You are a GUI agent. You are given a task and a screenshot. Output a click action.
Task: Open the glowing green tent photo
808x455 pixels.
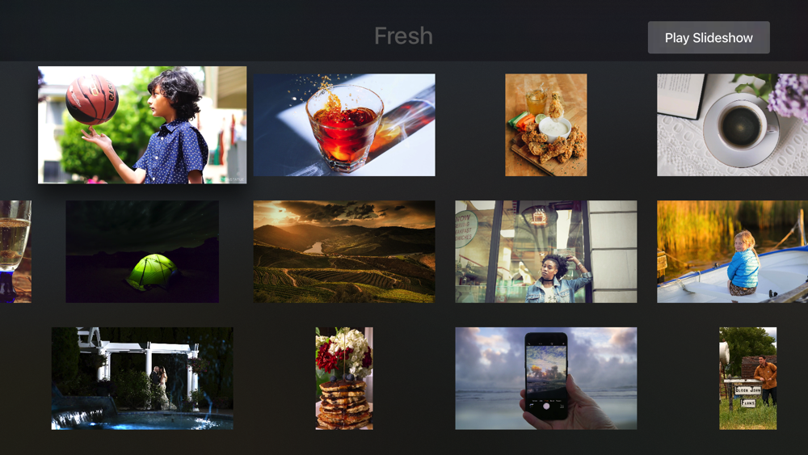[x=142, y=251]
